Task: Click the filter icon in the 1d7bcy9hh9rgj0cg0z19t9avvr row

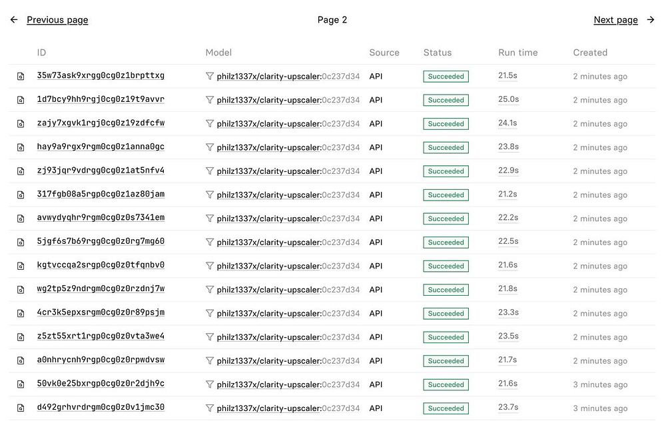Action: coord(210,100)
